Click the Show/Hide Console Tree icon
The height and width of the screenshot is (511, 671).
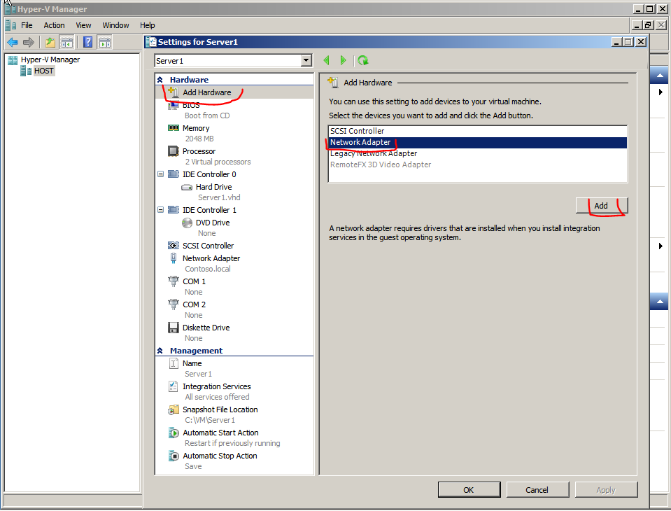[x=66, y=43]
